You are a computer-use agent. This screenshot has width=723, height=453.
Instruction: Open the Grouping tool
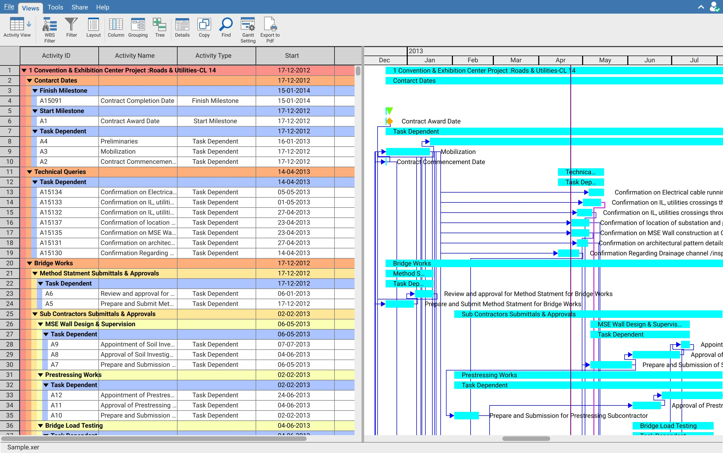138,28
